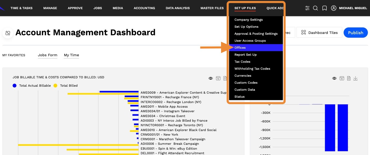Image resolution: width=370 pixels, height=155 pixels.
Task: Click the DEL0001 Flight Attendant Recruitment label
Action: pos(172,153)
